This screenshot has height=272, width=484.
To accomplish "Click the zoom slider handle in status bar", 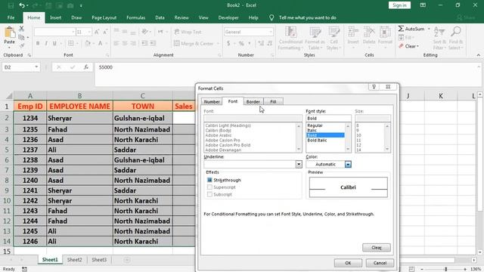I will [445, 269].
